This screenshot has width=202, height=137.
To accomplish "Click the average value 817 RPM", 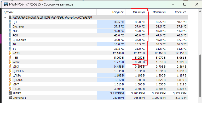I will click(x=181, y=98).
